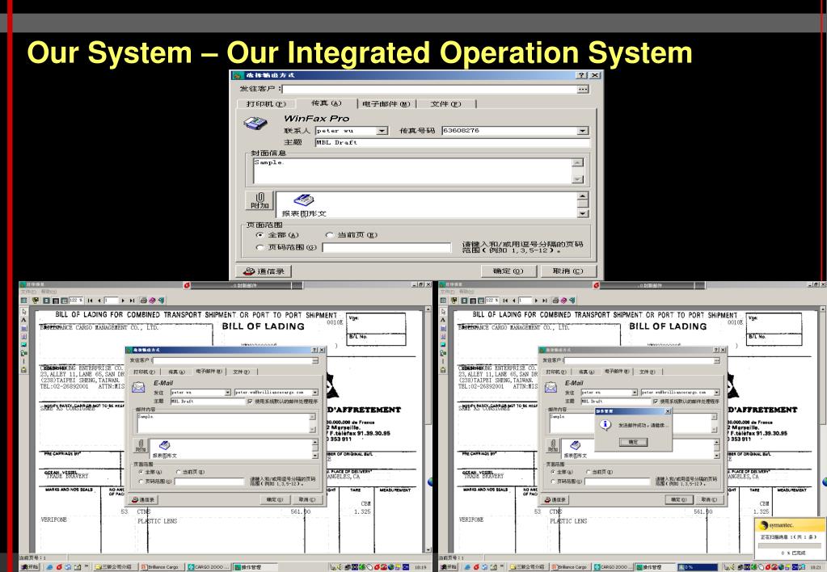This screenshot has width=827, height=572.
Task: Open 文件 (F) tab in left E-Mail dialog
Action: click(241, 372)
